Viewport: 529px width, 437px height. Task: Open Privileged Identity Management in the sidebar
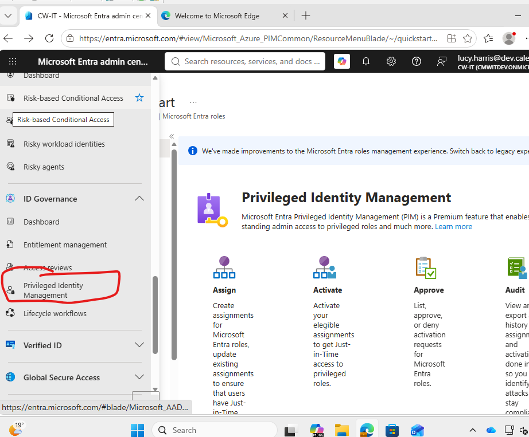[x=53, y=290]
